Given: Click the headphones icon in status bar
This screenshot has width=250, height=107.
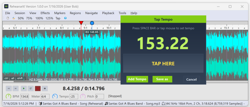Looking at the screenshot, I should pos(163,104).
